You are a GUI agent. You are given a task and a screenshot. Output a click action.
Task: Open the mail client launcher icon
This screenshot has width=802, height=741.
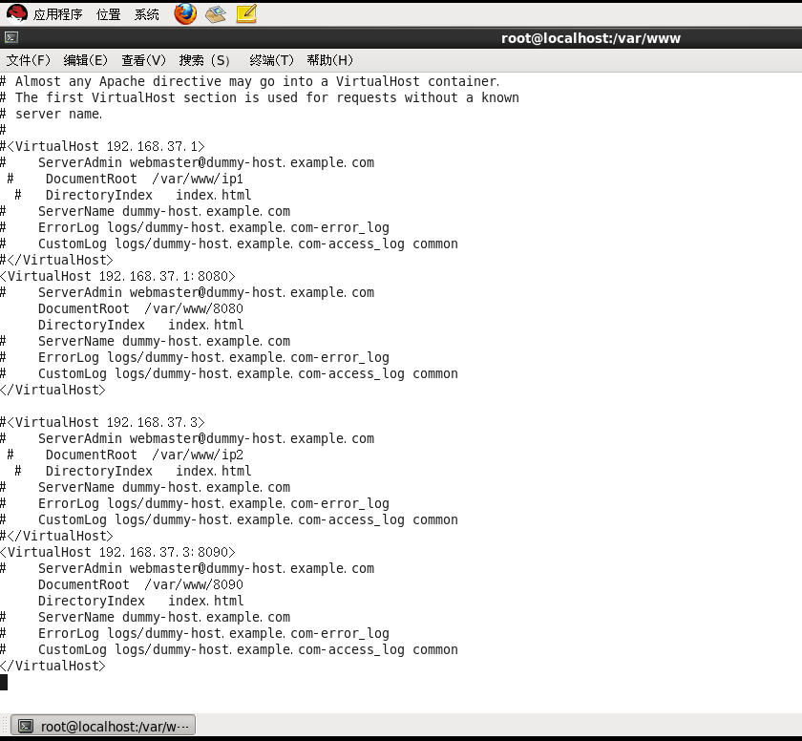[x=216, y=13]
